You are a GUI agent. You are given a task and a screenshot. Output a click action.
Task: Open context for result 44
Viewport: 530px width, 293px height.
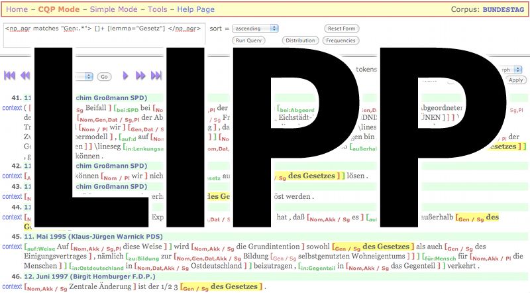(12, 217)
